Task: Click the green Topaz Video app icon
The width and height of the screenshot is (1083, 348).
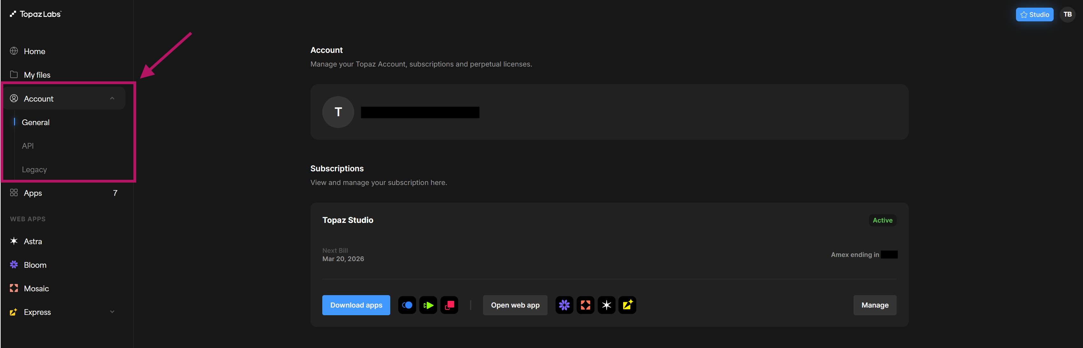Action: pos(428,305)
